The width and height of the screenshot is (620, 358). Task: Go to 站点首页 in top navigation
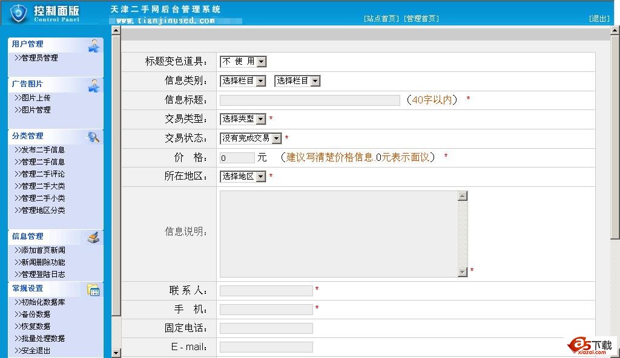click(x=382, y=19)
